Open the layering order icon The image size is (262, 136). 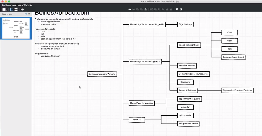click(159, 9)
